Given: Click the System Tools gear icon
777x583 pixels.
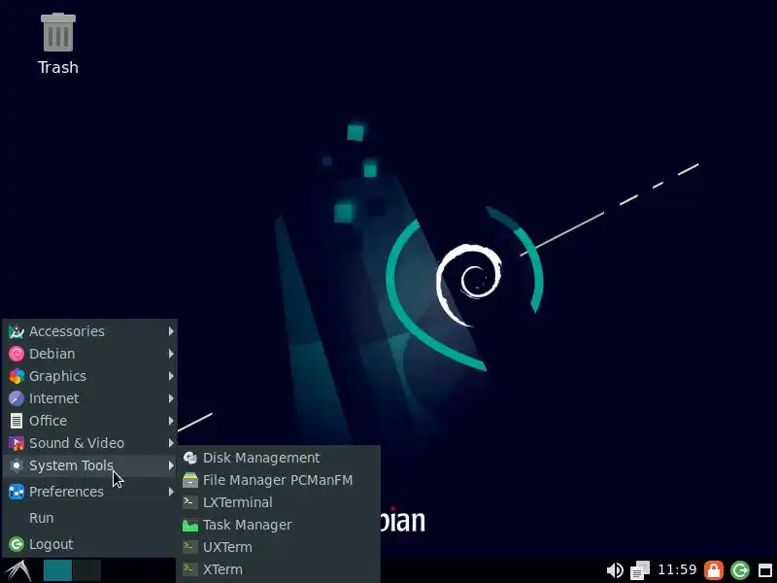Looking at the screenshot, I should pyautogui.click(x=17, y=465).
